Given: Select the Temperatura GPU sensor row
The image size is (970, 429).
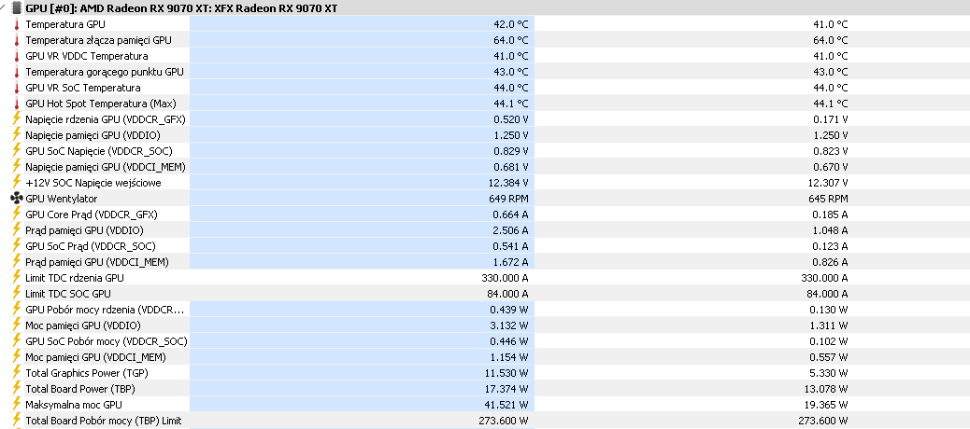Looking at the screenshot, I should point(485,24).
